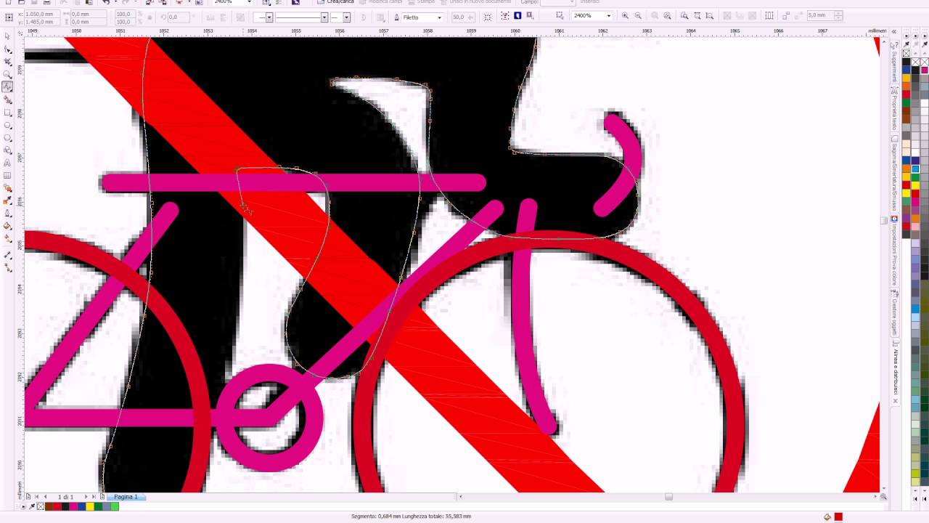Click the 'Segmento: 0,684 mm' status text

coord(375,516)
